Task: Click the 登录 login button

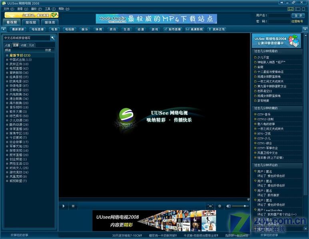Action: [x=298, y=15]
